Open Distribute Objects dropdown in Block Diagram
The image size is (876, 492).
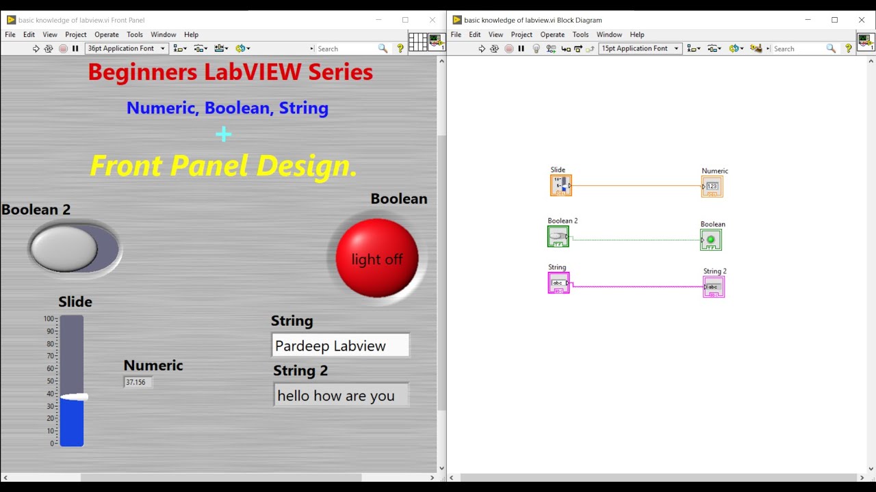(714, 49)
